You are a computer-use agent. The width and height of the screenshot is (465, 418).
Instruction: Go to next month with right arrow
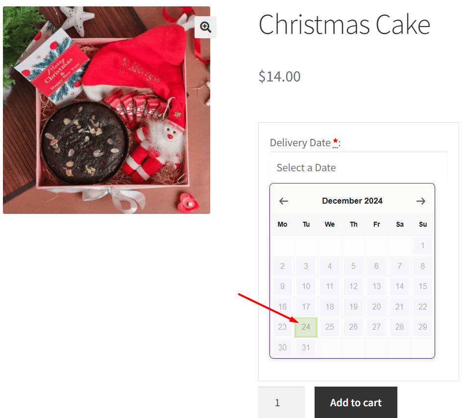(420, 201)
